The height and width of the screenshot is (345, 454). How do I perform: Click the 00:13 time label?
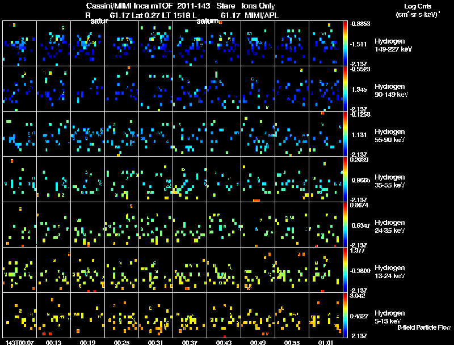(x=54, y=342)
